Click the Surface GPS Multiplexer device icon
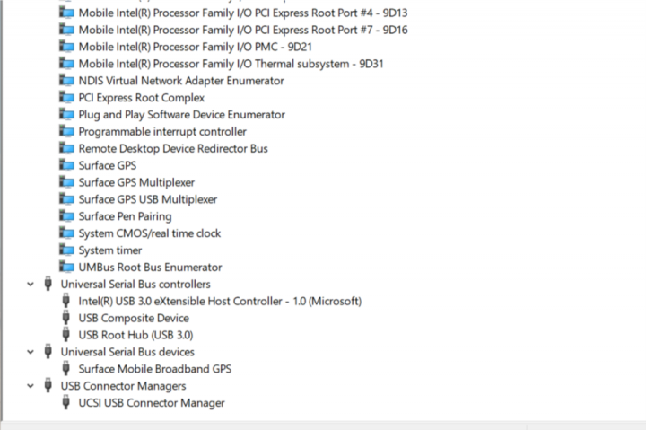This screenshot has width=646, height=430. tap(66, 182)
